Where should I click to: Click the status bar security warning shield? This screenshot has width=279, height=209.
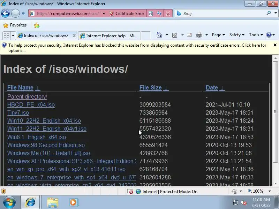coord(3,191)
